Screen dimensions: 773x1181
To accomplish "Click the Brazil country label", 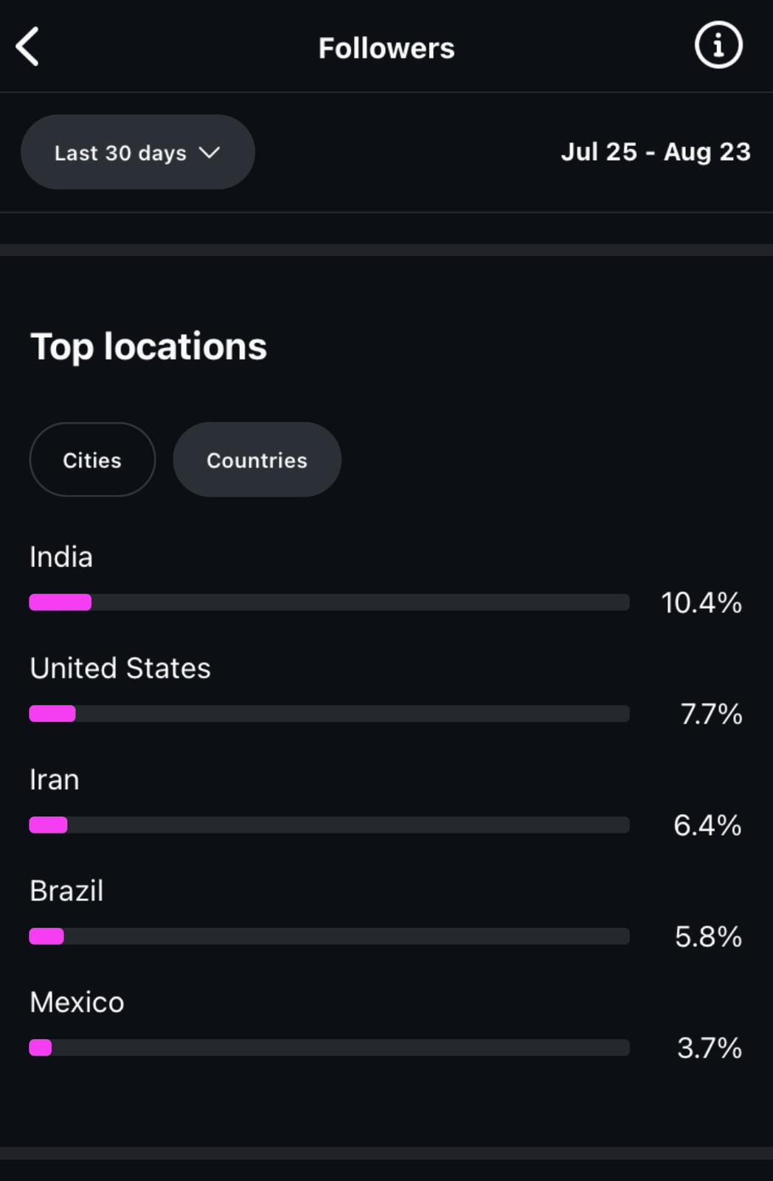I will (x=66, y=892).
